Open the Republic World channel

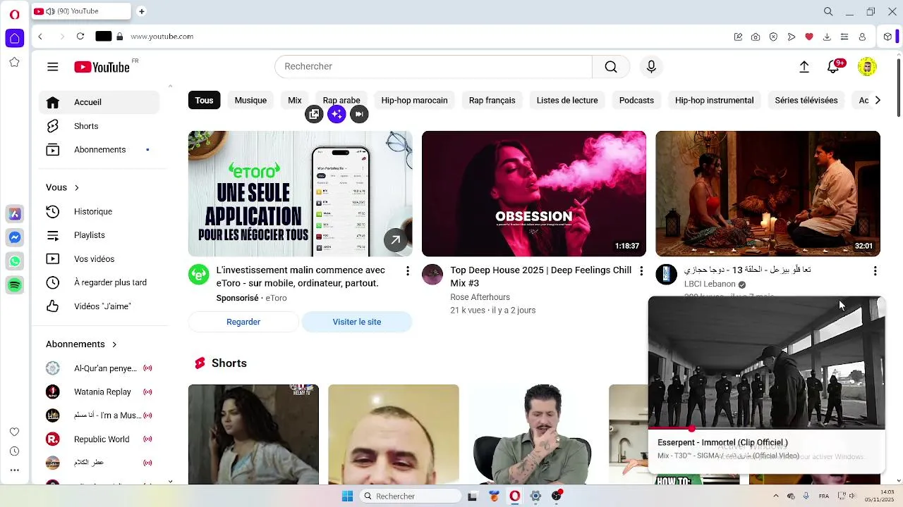tap(99, 439)
